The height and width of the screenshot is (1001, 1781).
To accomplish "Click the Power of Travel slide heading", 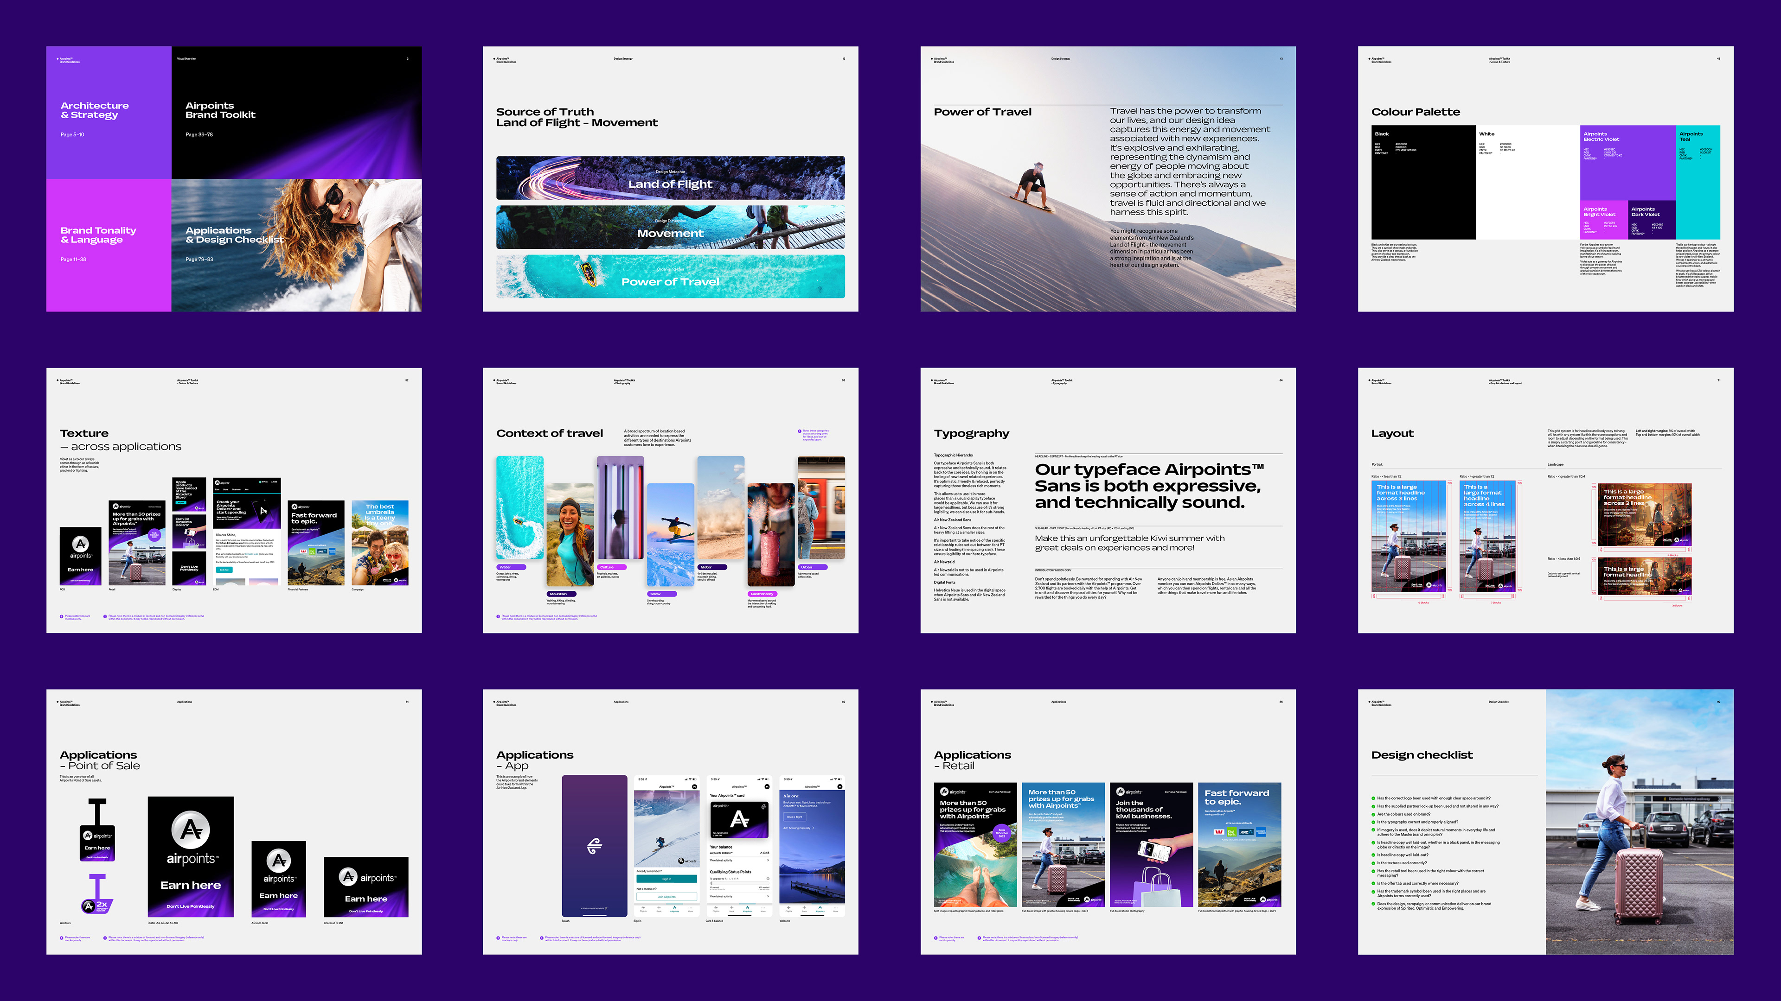I will (x=982, y=112).
